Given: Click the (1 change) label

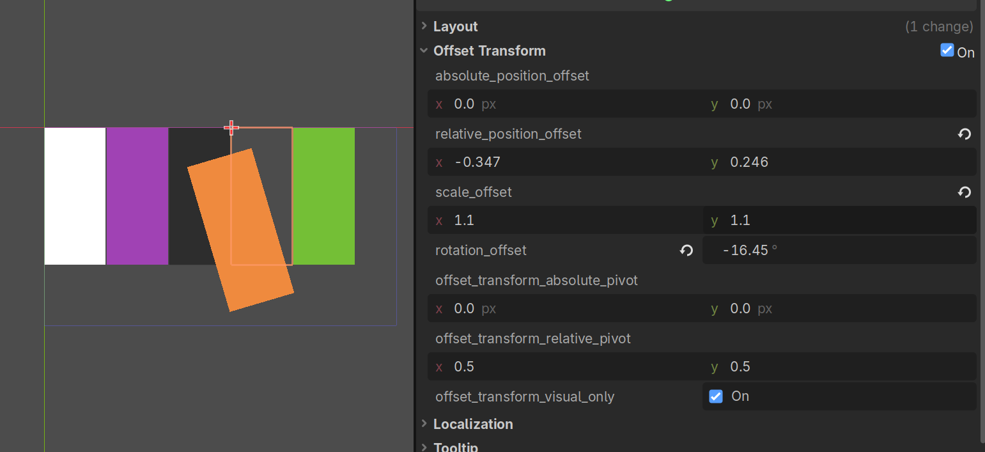Looking at the screenshot, I should click(x=939, y=26).
